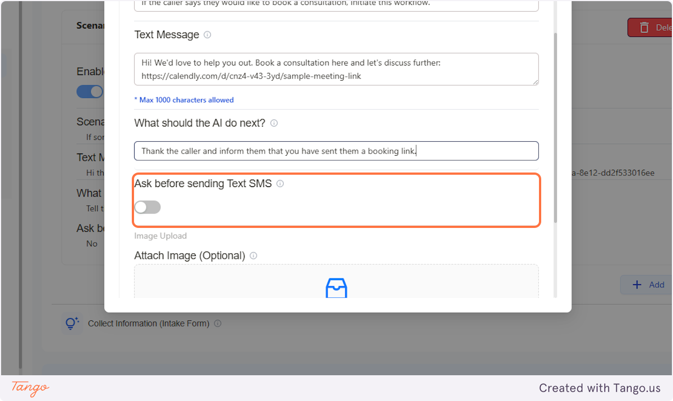Click the "Attach Image (Optional)" info icon
Image resolution: width=673 pixels, height=401 pixels.
[x=253, y=255]
